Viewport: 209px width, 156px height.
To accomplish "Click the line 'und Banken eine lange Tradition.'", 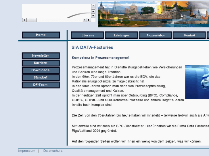I will coord(97,72).
